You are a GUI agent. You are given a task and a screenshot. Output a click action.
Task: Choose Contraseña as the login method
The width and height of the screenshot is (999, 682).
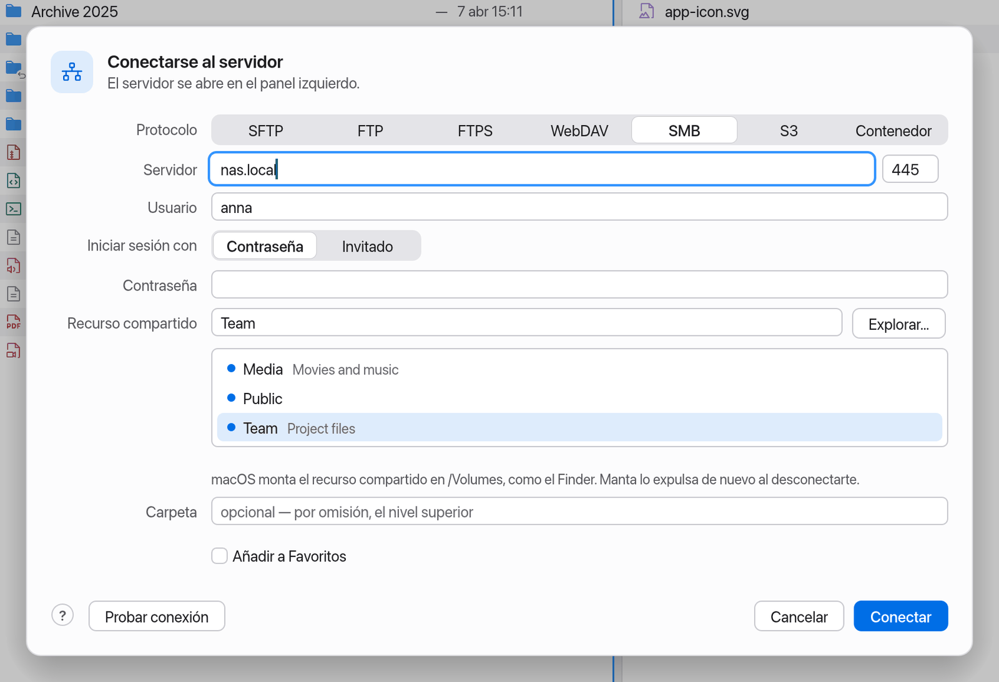coord(265,246)
